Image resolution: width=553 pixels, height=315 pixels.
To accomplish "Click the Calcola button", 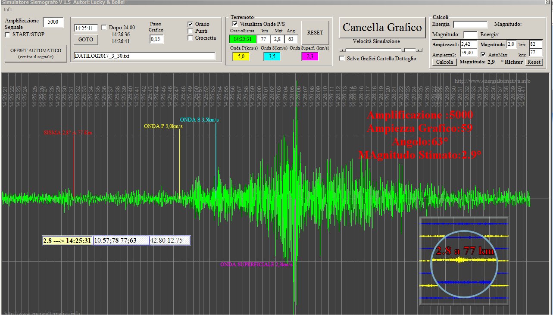I will coord(444,62).
